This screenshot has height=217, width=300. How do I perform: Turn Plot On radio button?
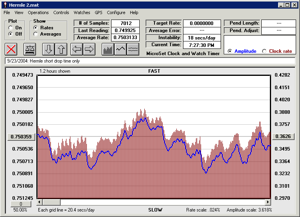pos(11,28)
